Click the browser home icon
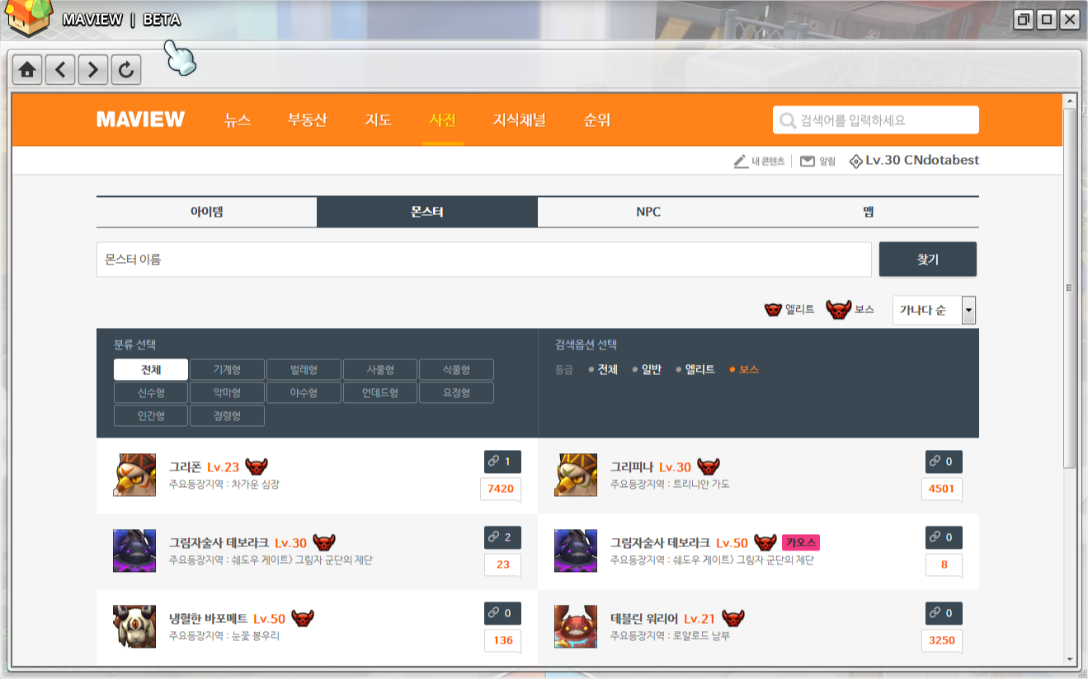The image size is (1088, 679). pyautogui.click(x=27, y=70)
